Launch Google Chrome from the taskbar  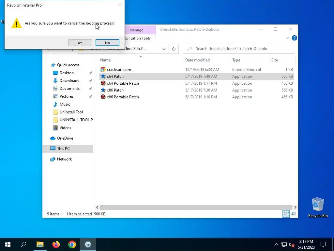tap(72, 244)
